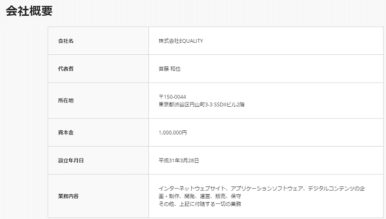Click the representative name 斉藤 和也
Viewport: 386px width, 219px height.
[169, 69]
